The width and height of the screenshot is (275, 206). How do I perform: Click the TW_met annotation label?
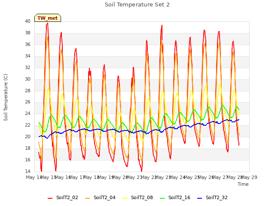click(x=48, y=18)
